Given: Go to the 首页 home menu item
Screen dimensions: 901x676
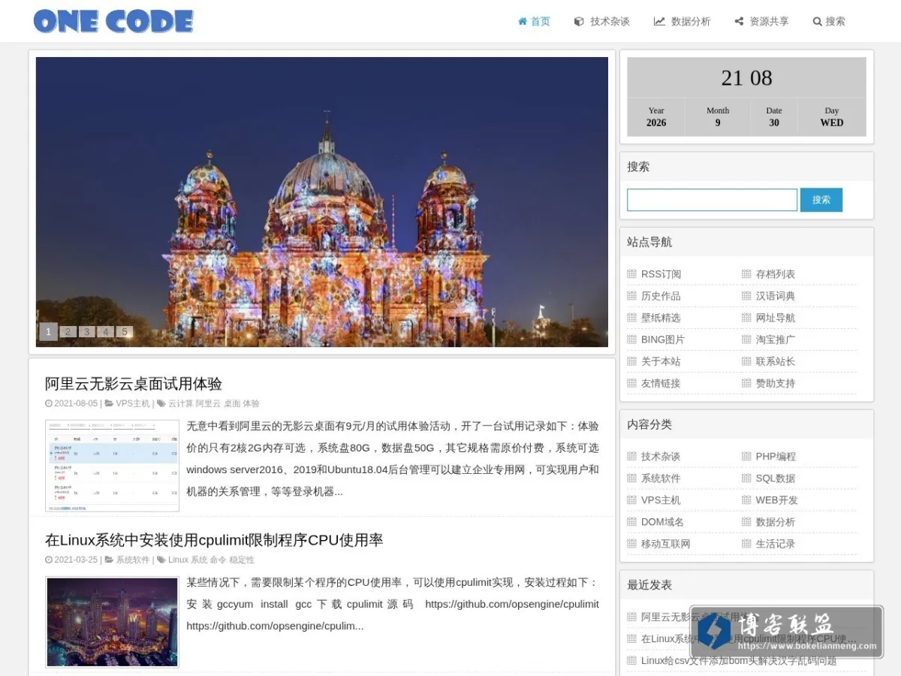Looking at the screenshot, I should point(534,22).
